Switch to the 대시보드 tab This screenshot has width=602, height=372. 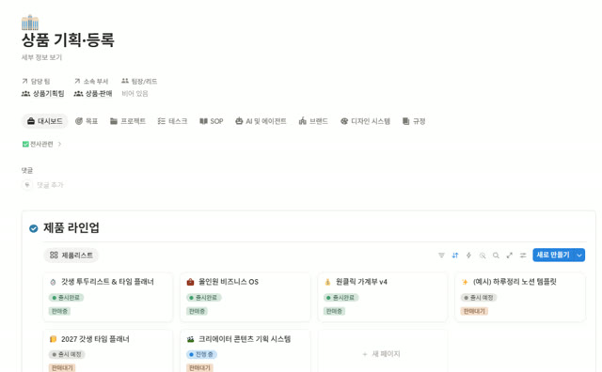coord(45,121)
